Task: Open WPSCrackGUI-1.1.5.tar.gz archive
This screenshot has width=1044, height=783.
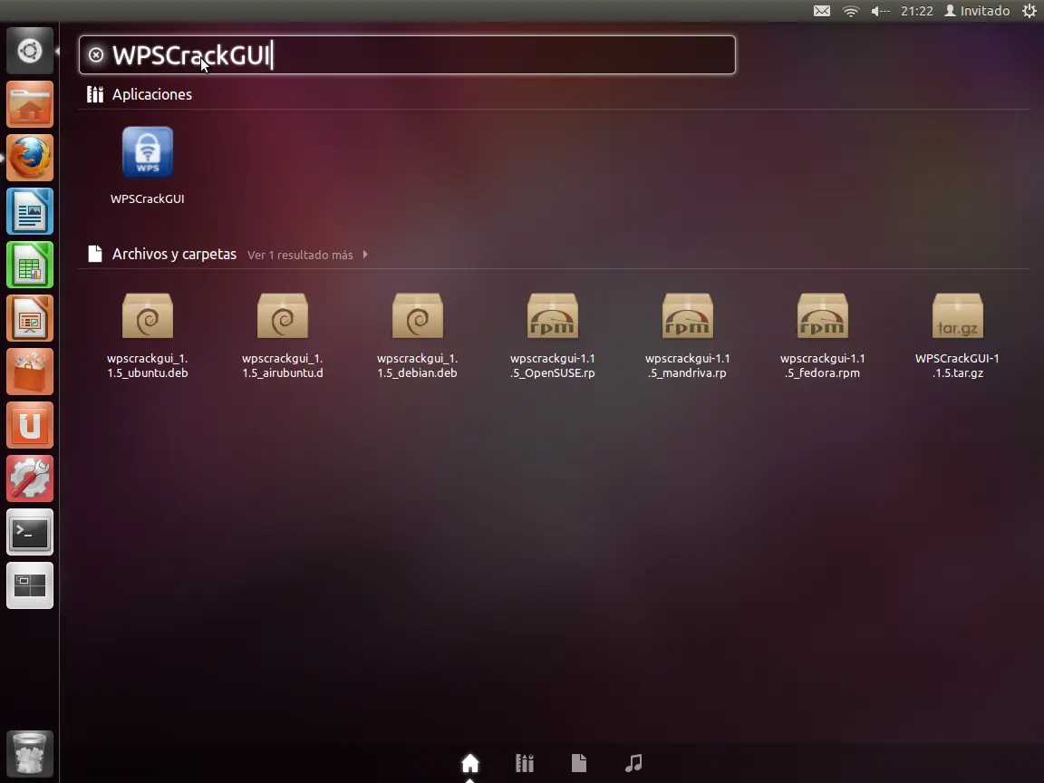Action: pos(957,317)
